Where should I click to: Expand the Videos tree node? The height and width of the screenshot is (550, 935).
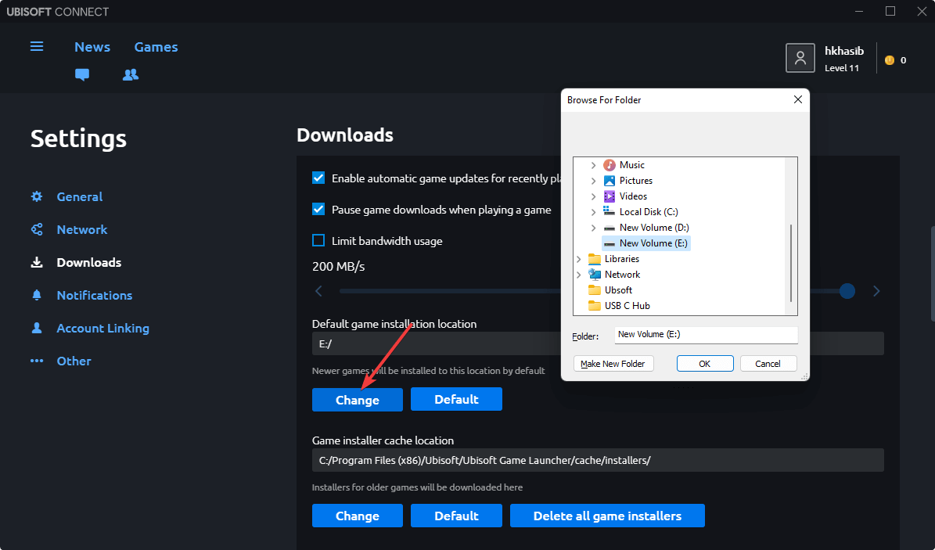(x=593, y=196)
